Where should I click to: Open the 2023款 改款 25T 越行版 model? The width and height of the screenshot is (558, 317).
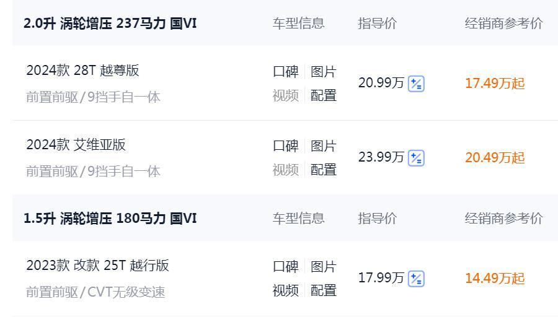point(97,266)
